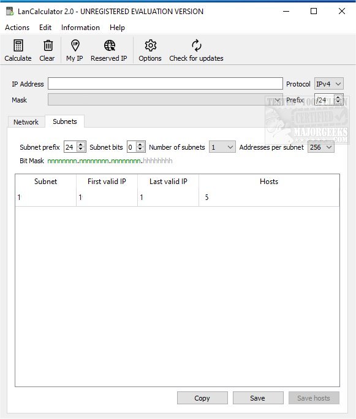Decrease the Subnet bits value
The height and width of the screenshot is (419, 356).
140,150
